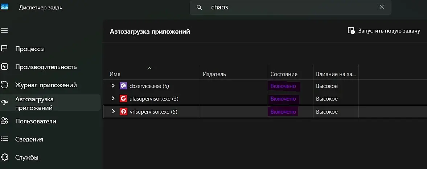Expand the ulasupervisor.exe group

pyautogui.click(x=113, y=98)
